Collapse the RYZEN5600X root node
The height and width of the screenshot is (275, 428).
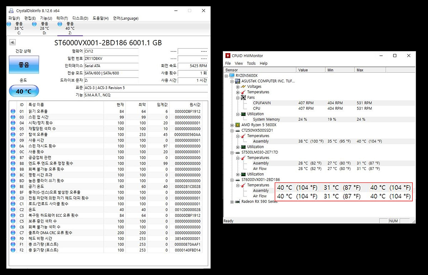pyautogui.click(x=226, y=76)
